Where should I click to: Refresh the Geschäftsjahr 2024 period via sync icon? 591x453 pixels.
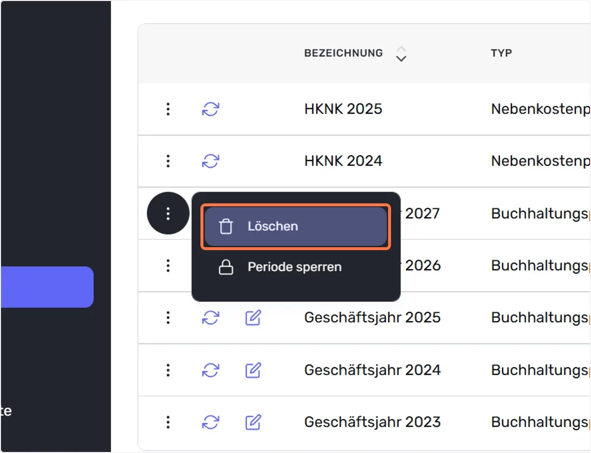pos(211,370)
